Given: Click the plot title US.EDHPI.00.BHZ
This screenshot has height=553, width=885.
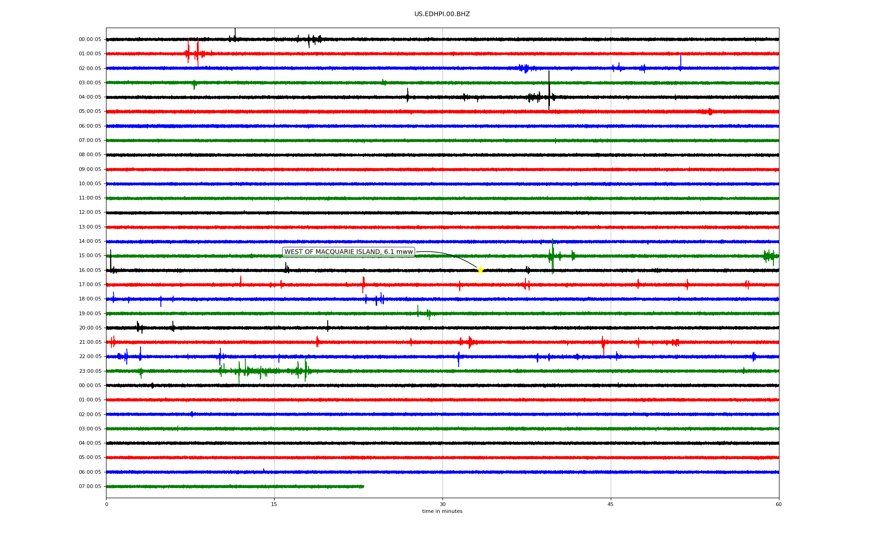Looking at the screenshot, I should pos(442,14).
